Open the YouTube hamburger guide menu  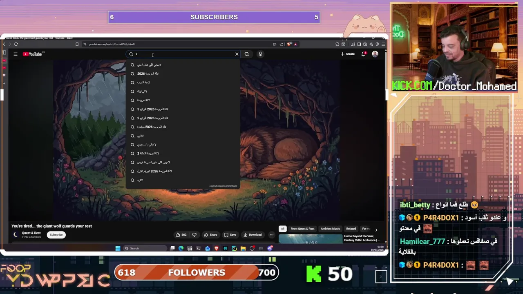(x=16, y=54)
